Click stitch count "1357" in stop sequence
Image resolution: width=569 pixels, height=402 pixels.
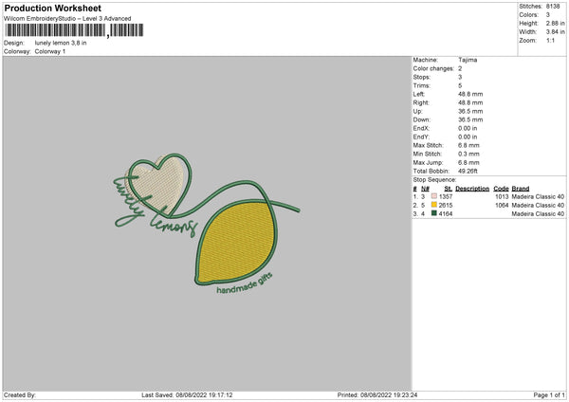446,196
